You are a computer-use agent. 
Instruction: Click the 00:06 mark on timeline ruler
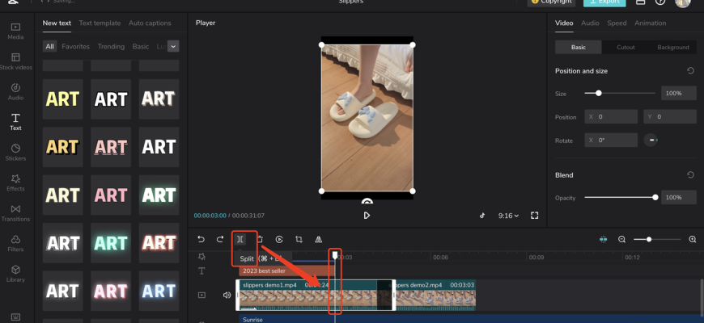click(440, 257)
